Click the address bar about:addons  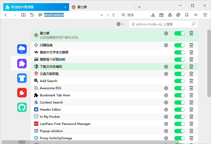(x=54, y=15)
